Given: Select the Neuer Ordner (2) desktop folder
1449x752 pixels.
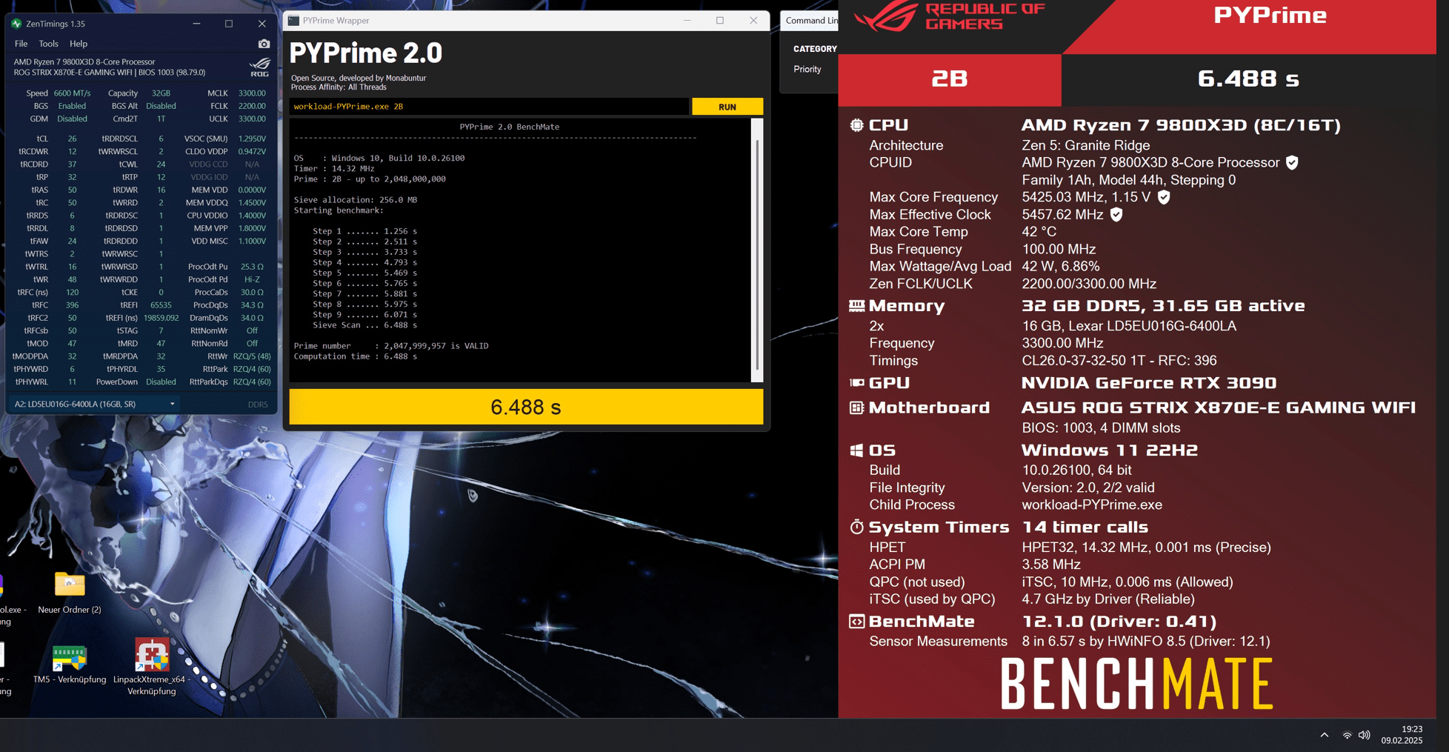Looking at the screenshot, I should 70,593.
